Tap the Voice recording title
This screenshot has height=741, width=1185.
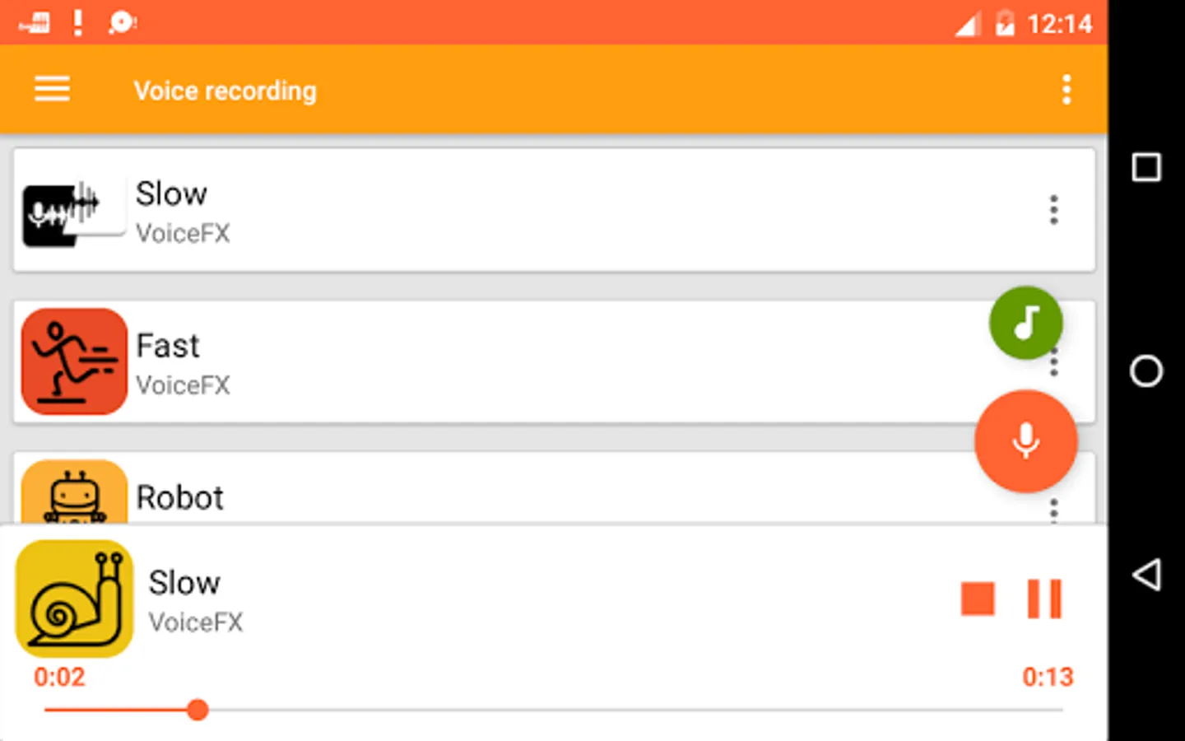pos(225,91)
